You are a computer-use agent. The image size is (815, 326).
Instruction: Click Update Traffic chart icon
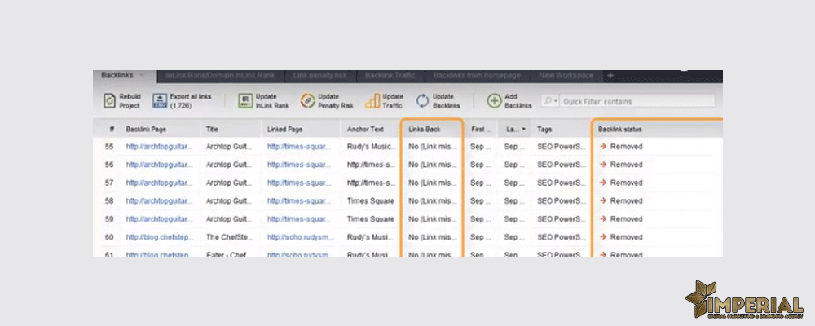(372, 101)
